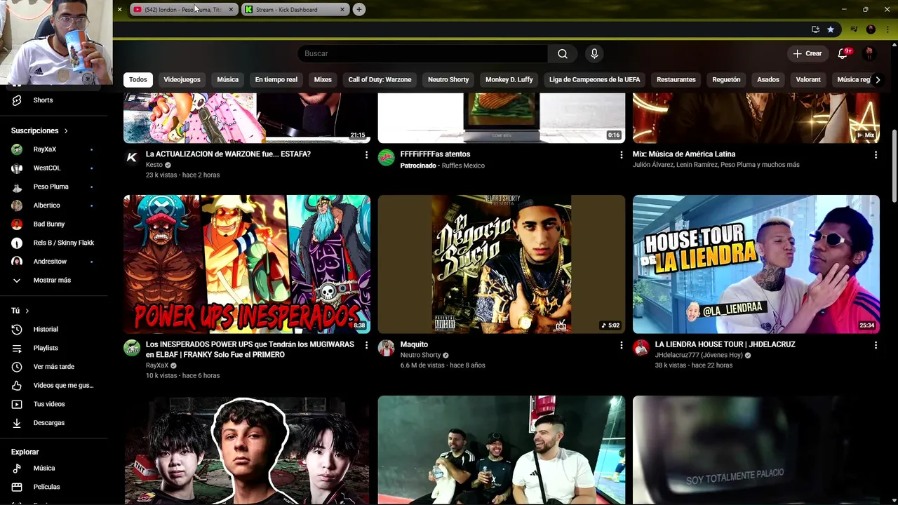Play the POWER UPS INESPERADOS thumbnail
Viewport: 898px width, 505px height.
[247, 264]
